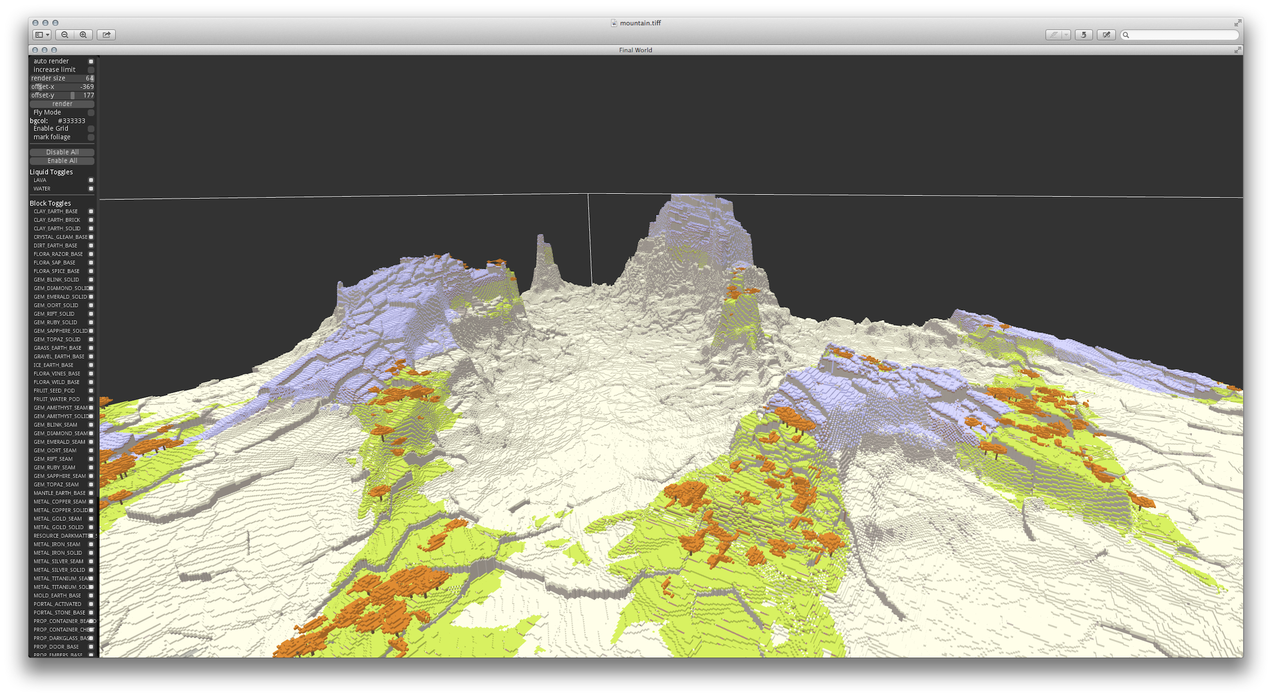Open the sidebar view mode dropdown
This screenshot has width=1272, height=697.
click(x=42, y=35)
